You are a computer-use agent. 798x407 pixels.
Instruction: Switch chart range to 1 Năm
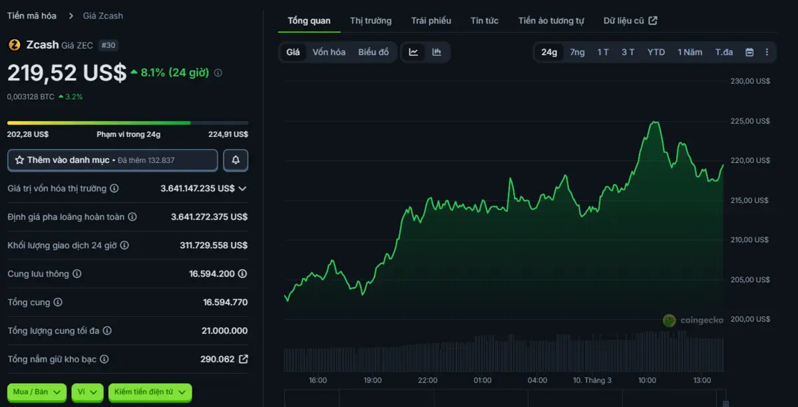(x=690, y=52)
